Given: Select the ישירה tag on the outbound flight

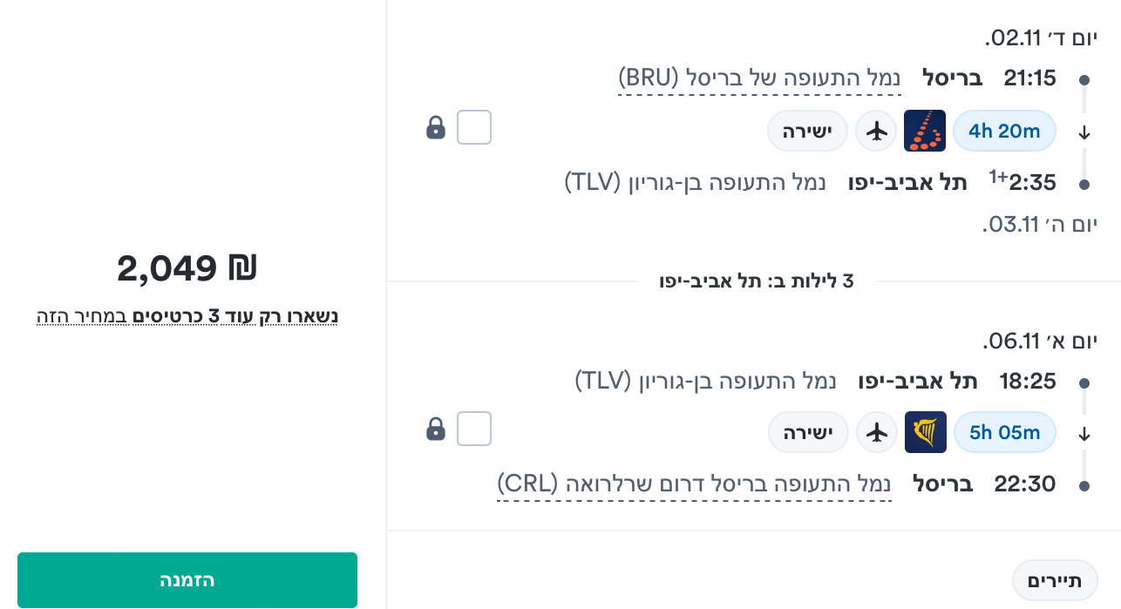Looking at the screenshot, I should click(x=807, y=131).
